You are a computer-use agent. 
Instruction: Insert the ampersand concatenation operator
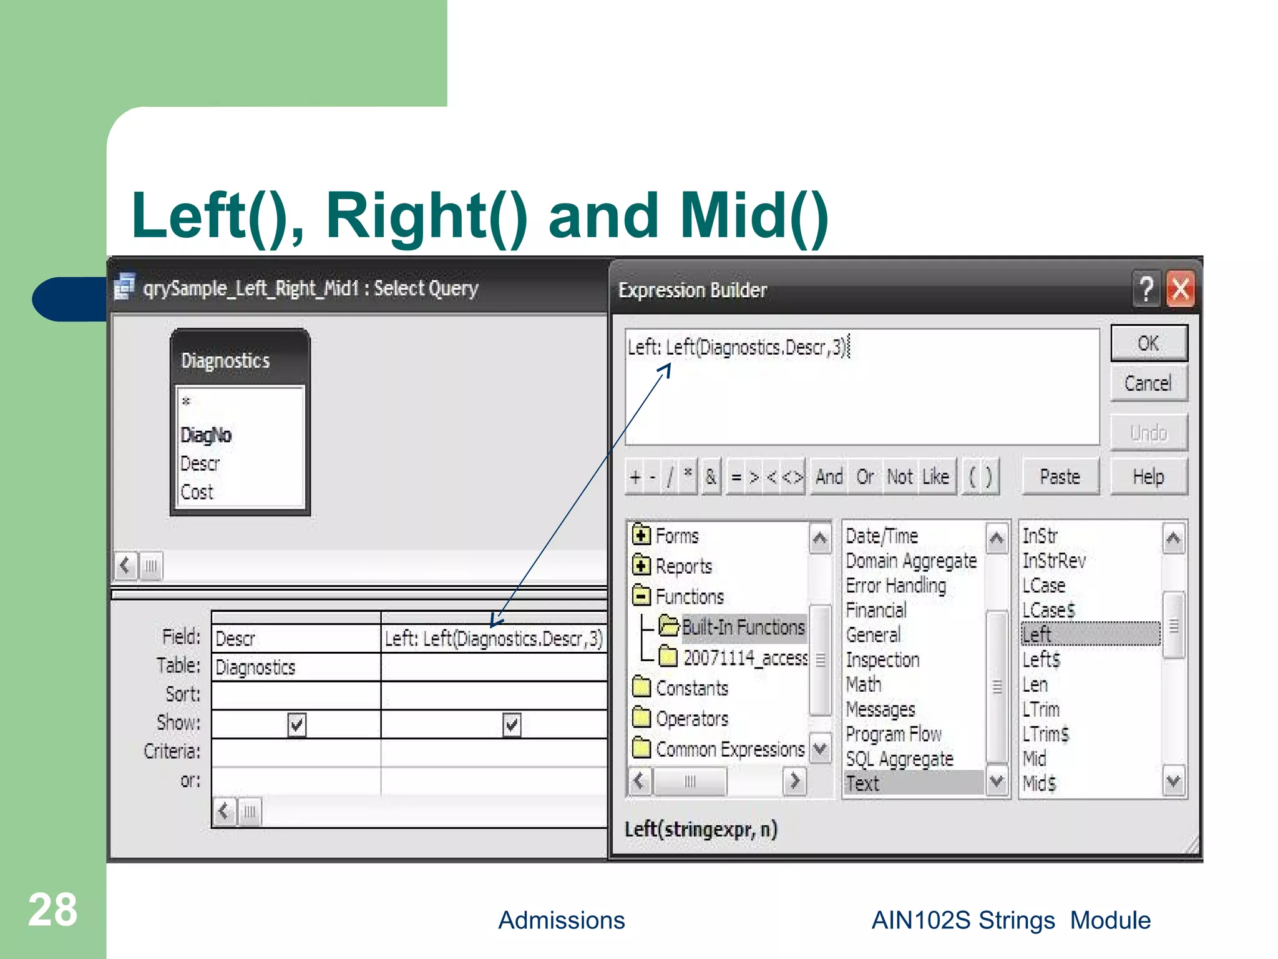pyautogui.click(x=711, y=477)
